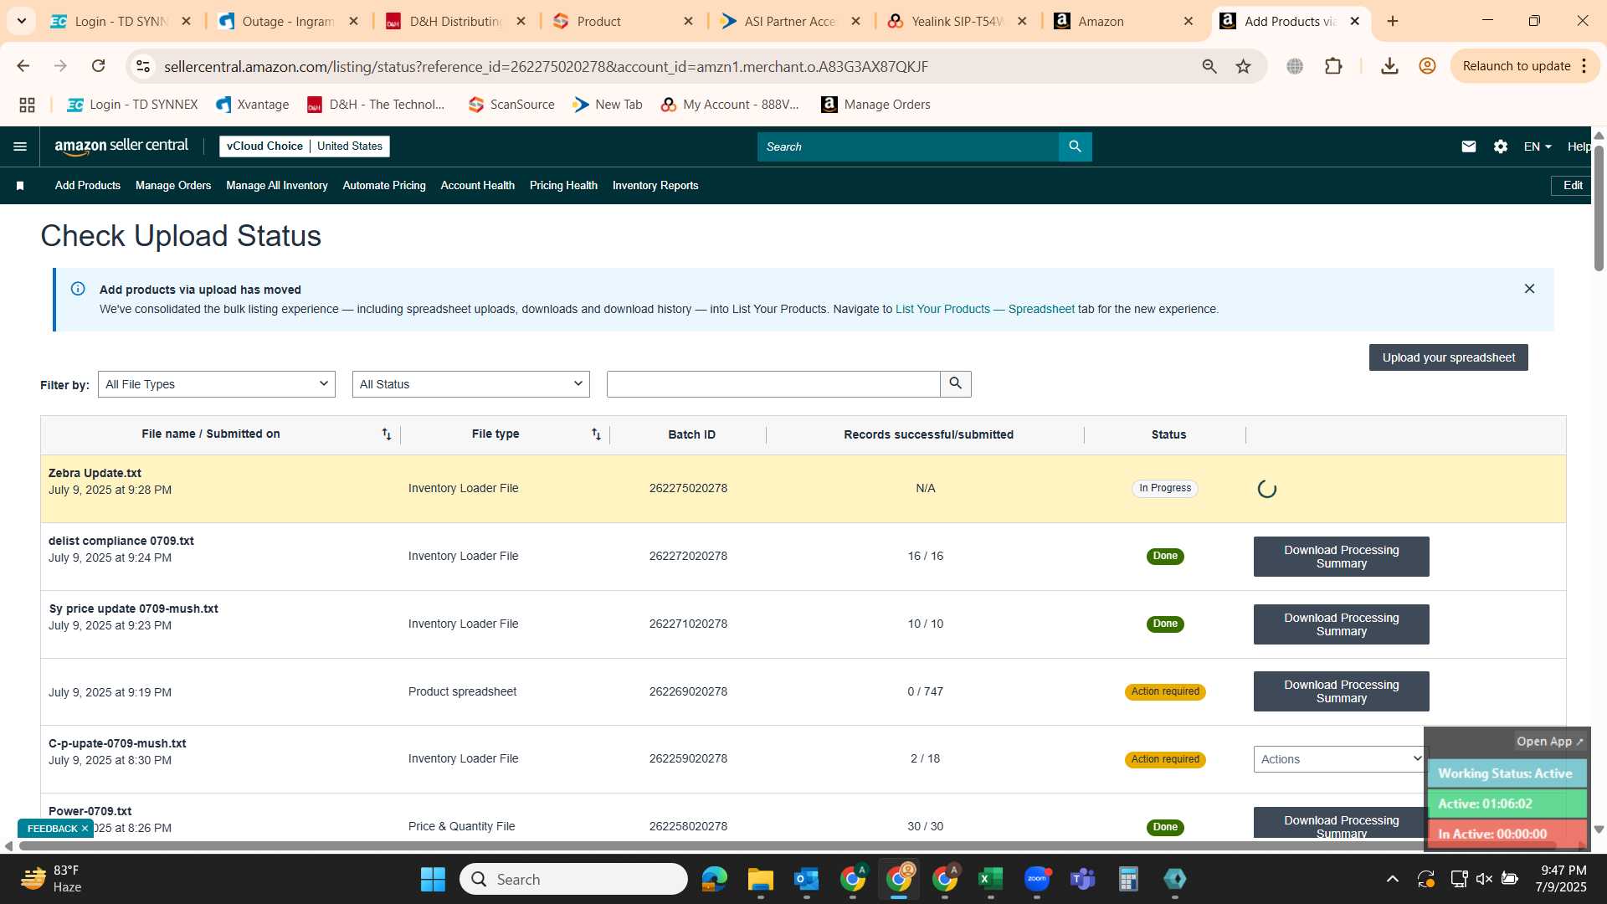Image resolution: width=1607 pixels, height=904 pixels.
Task: Open the Seller Central settings gear
Action: click(x=1500, y=146)
